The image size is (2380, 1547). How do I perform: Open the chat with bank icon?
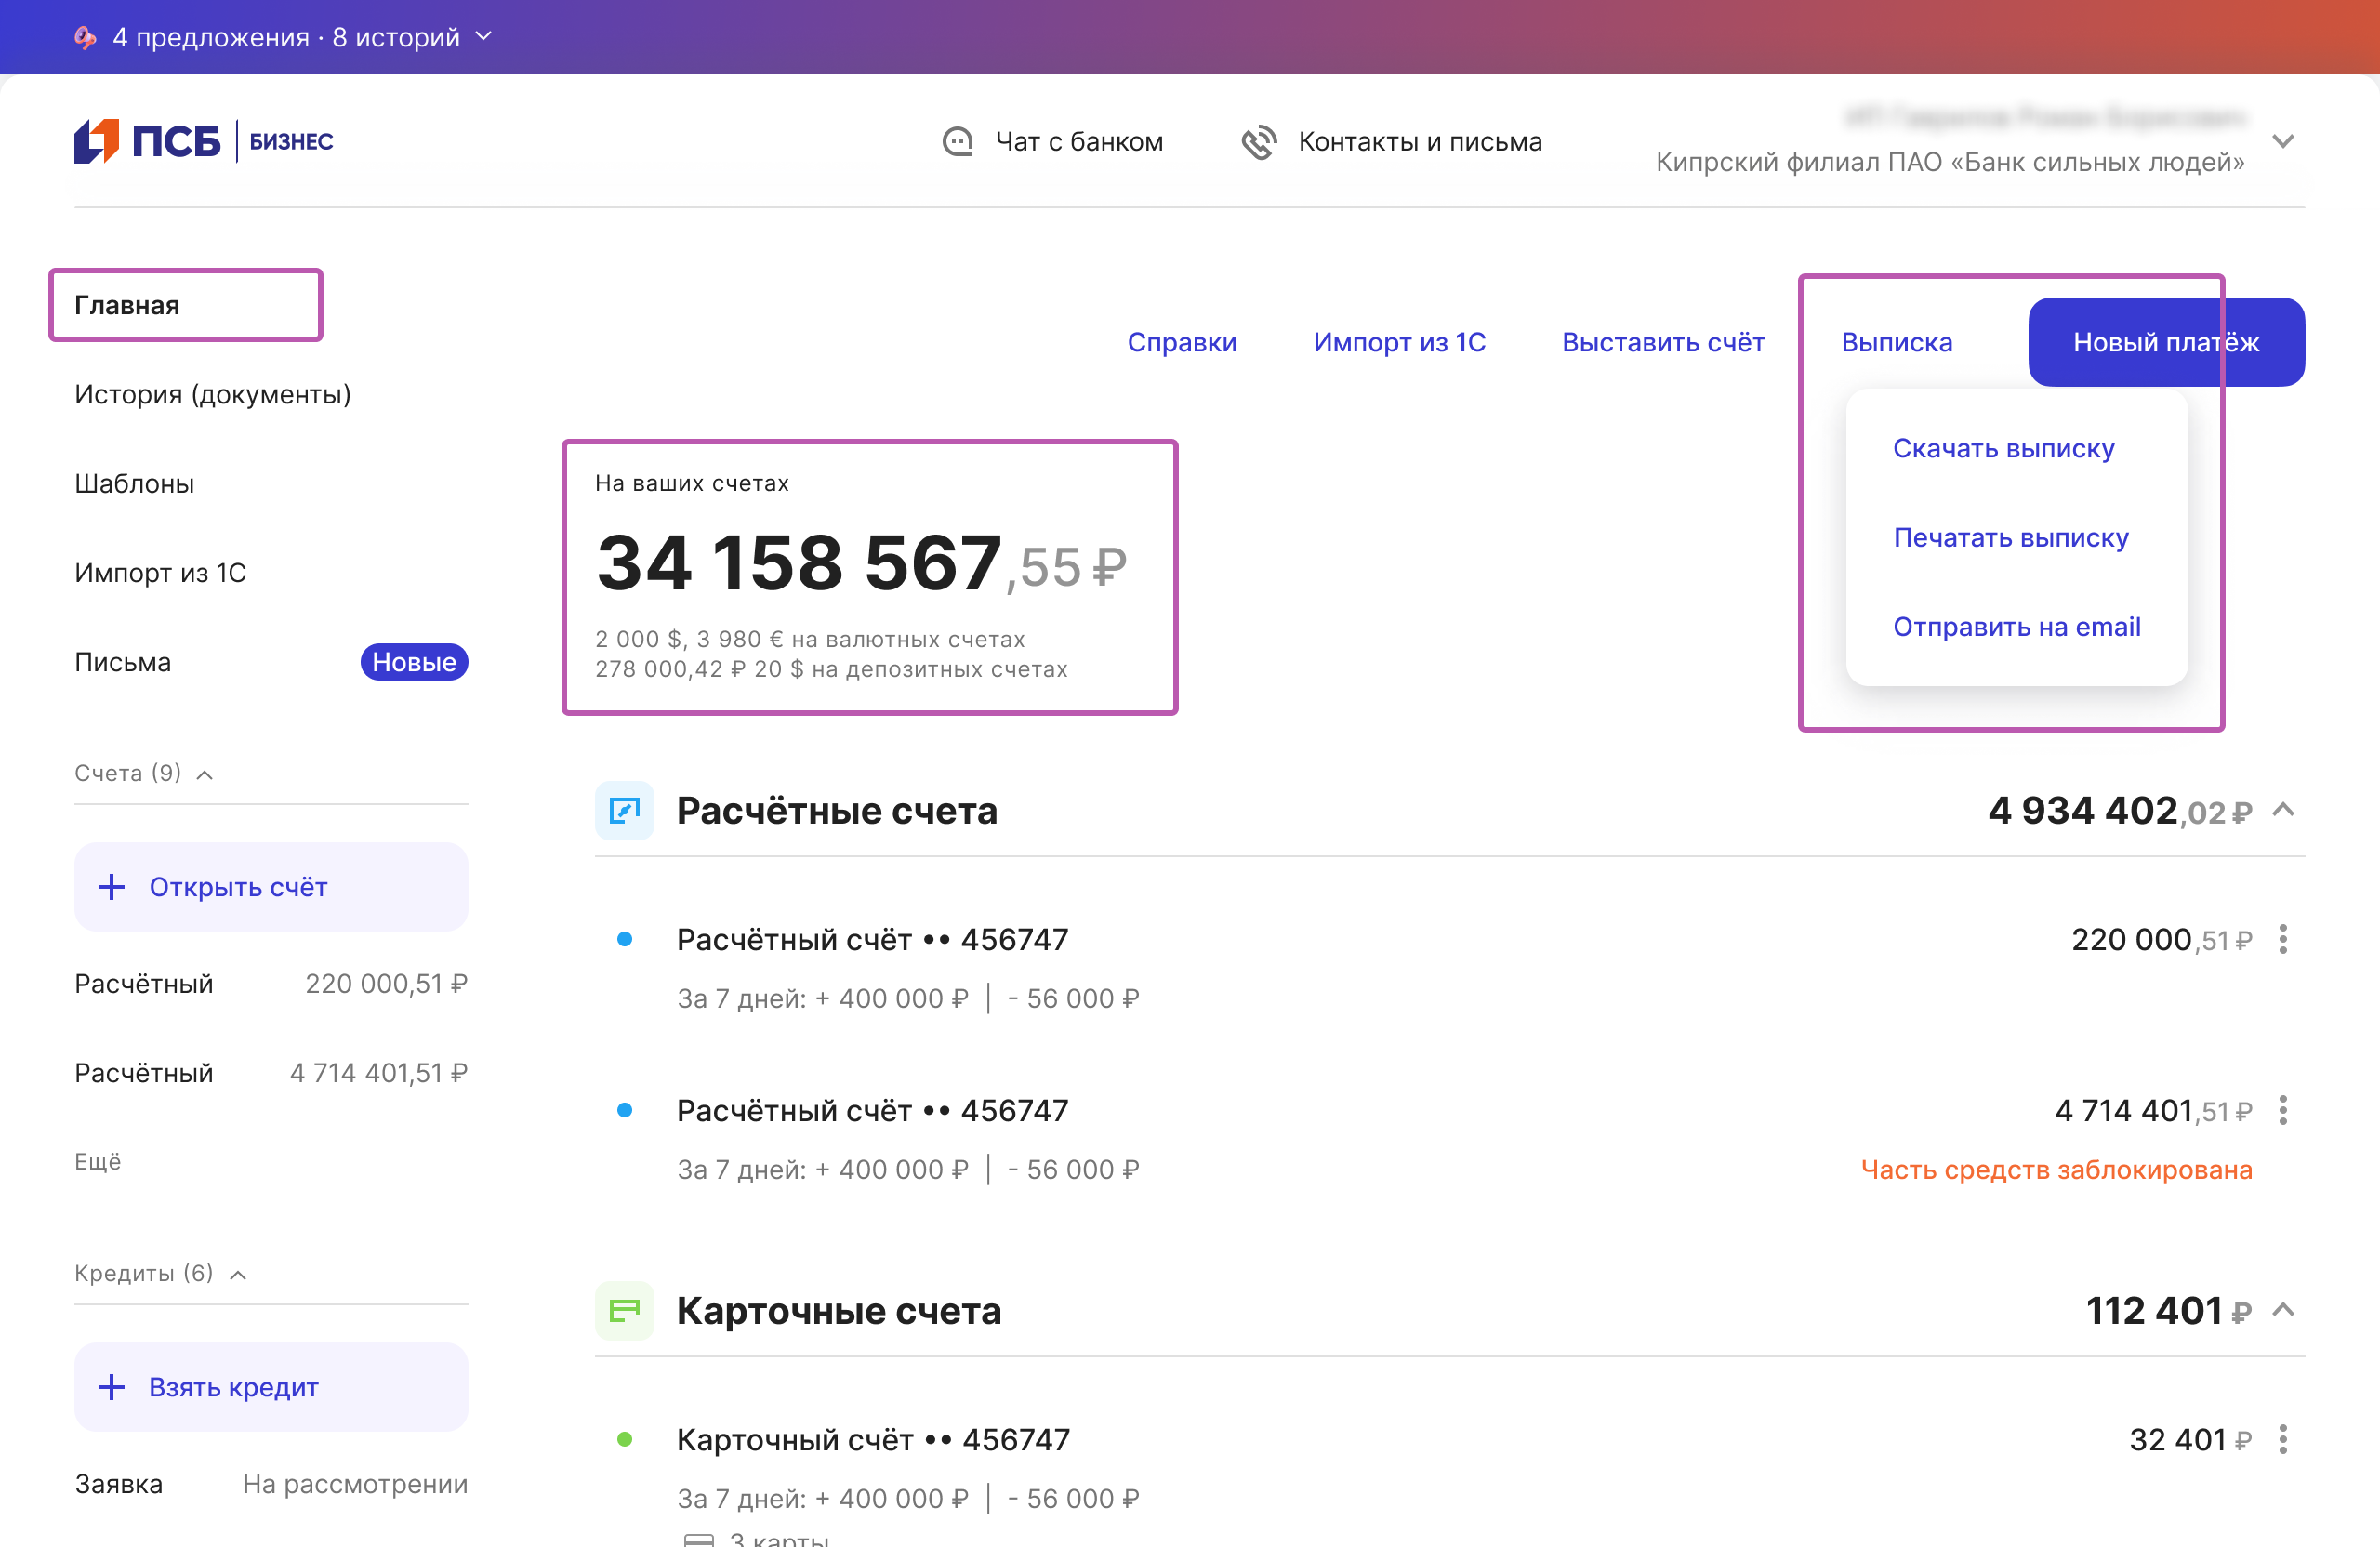pos(957,142)
